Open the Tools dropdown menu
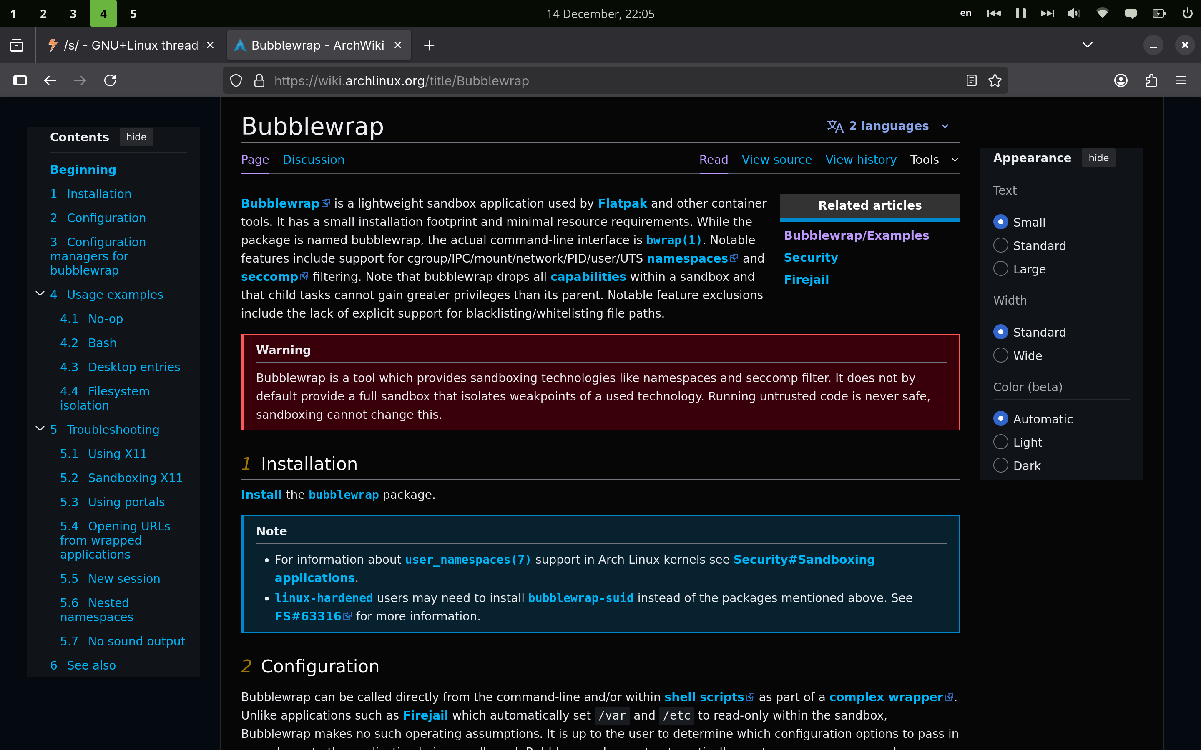 pos(934,160)
